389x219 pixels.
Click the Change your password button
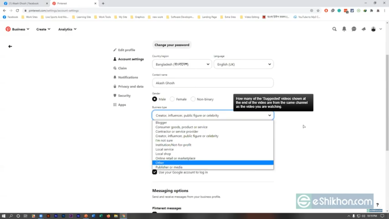[172, 45]
